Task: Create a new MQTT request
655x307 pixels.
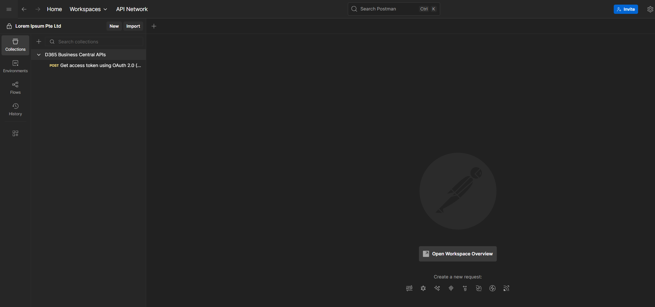Action: pos(506,288)
